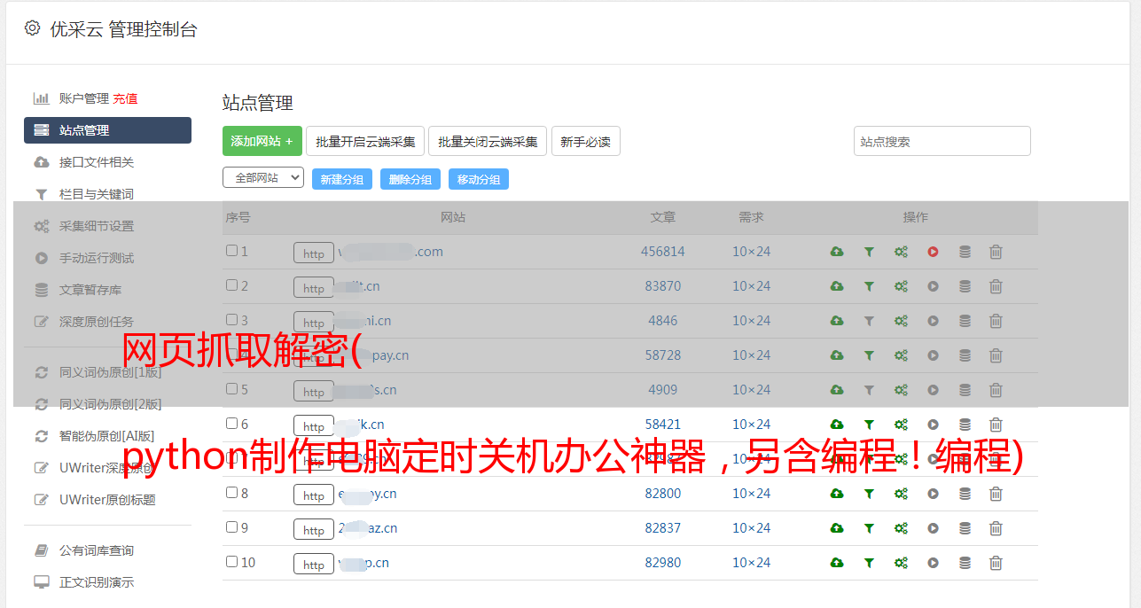Click the http protocol selector in row 2

click(x=314, y=288)
